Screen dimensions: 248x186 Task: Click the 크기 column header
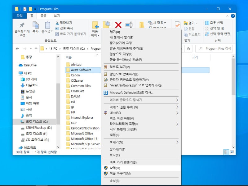[195, 57]
